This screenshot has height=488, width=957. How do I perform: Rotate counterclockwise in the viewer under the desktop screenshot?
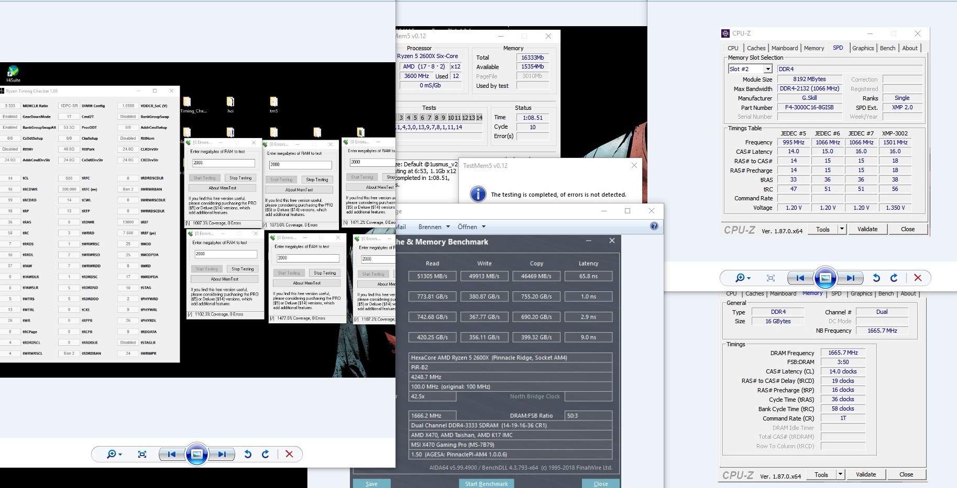(x=248, y=454)
